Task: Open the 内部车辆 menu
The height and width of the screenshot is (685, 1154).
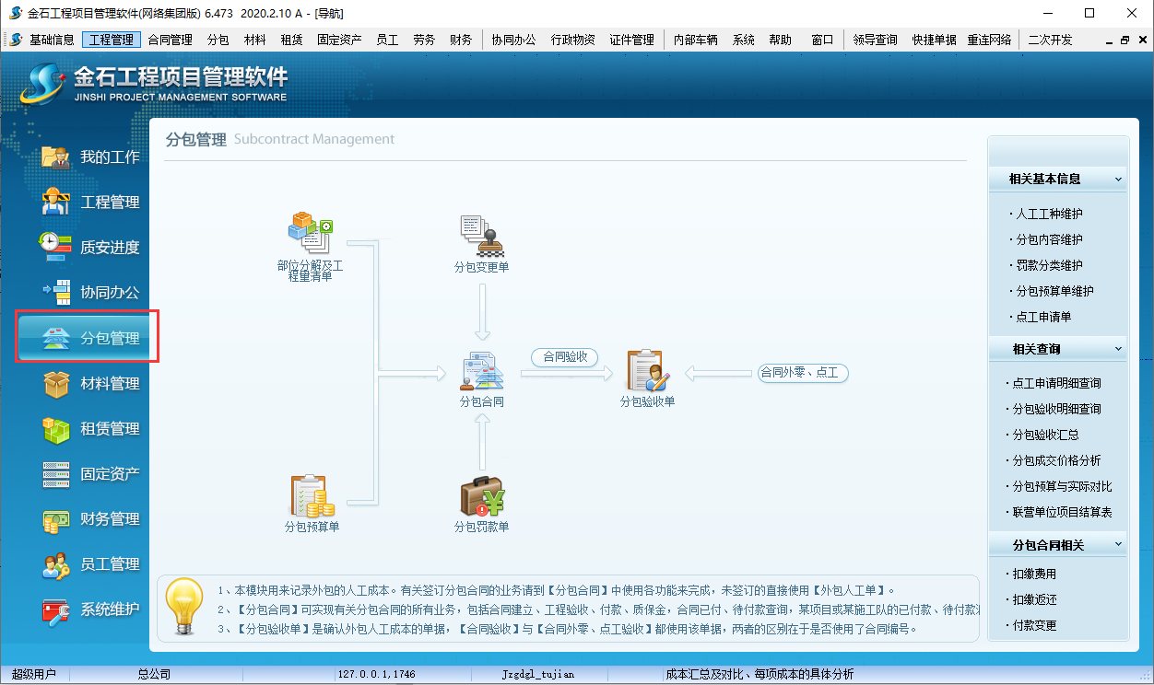Action: coord(696,40)
